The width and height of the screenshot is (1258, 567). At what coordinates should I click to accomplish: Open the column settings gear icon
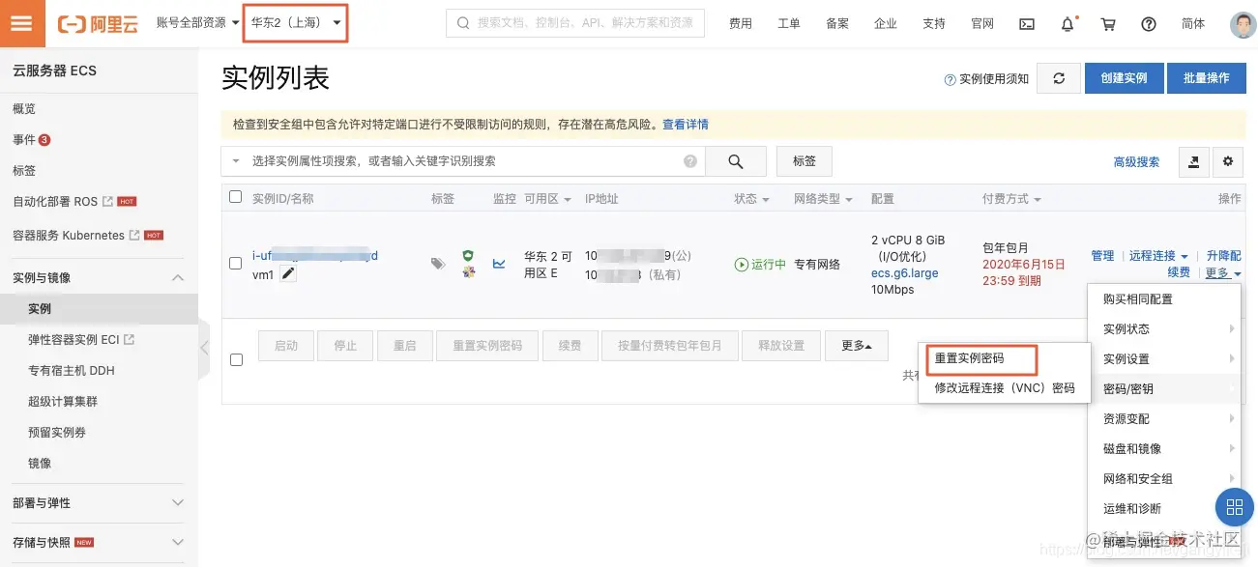(1227, 162)
